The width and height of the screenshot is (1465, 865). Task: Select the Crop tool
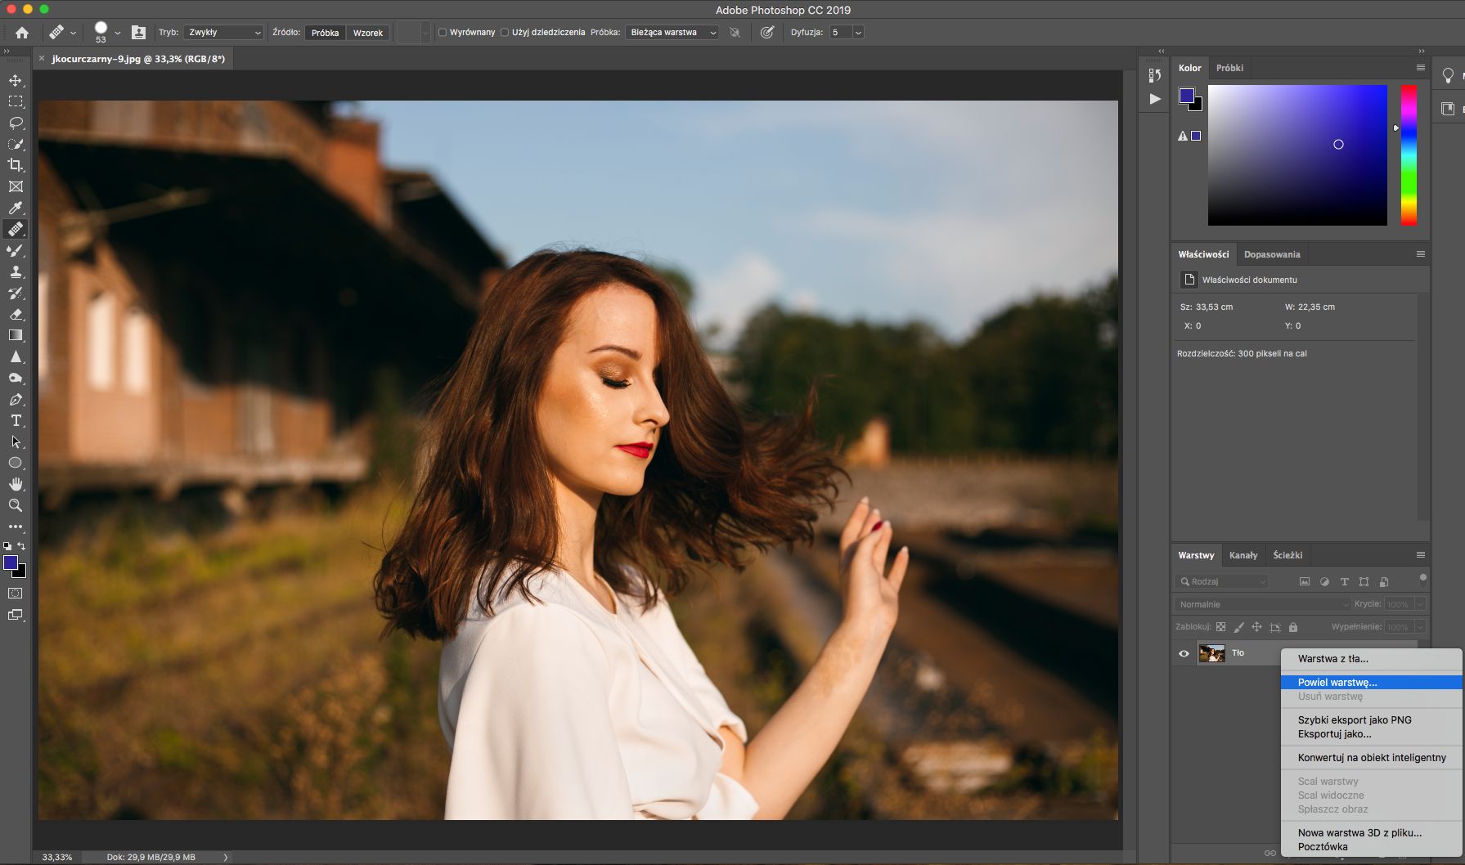click(x=16, y=165)
